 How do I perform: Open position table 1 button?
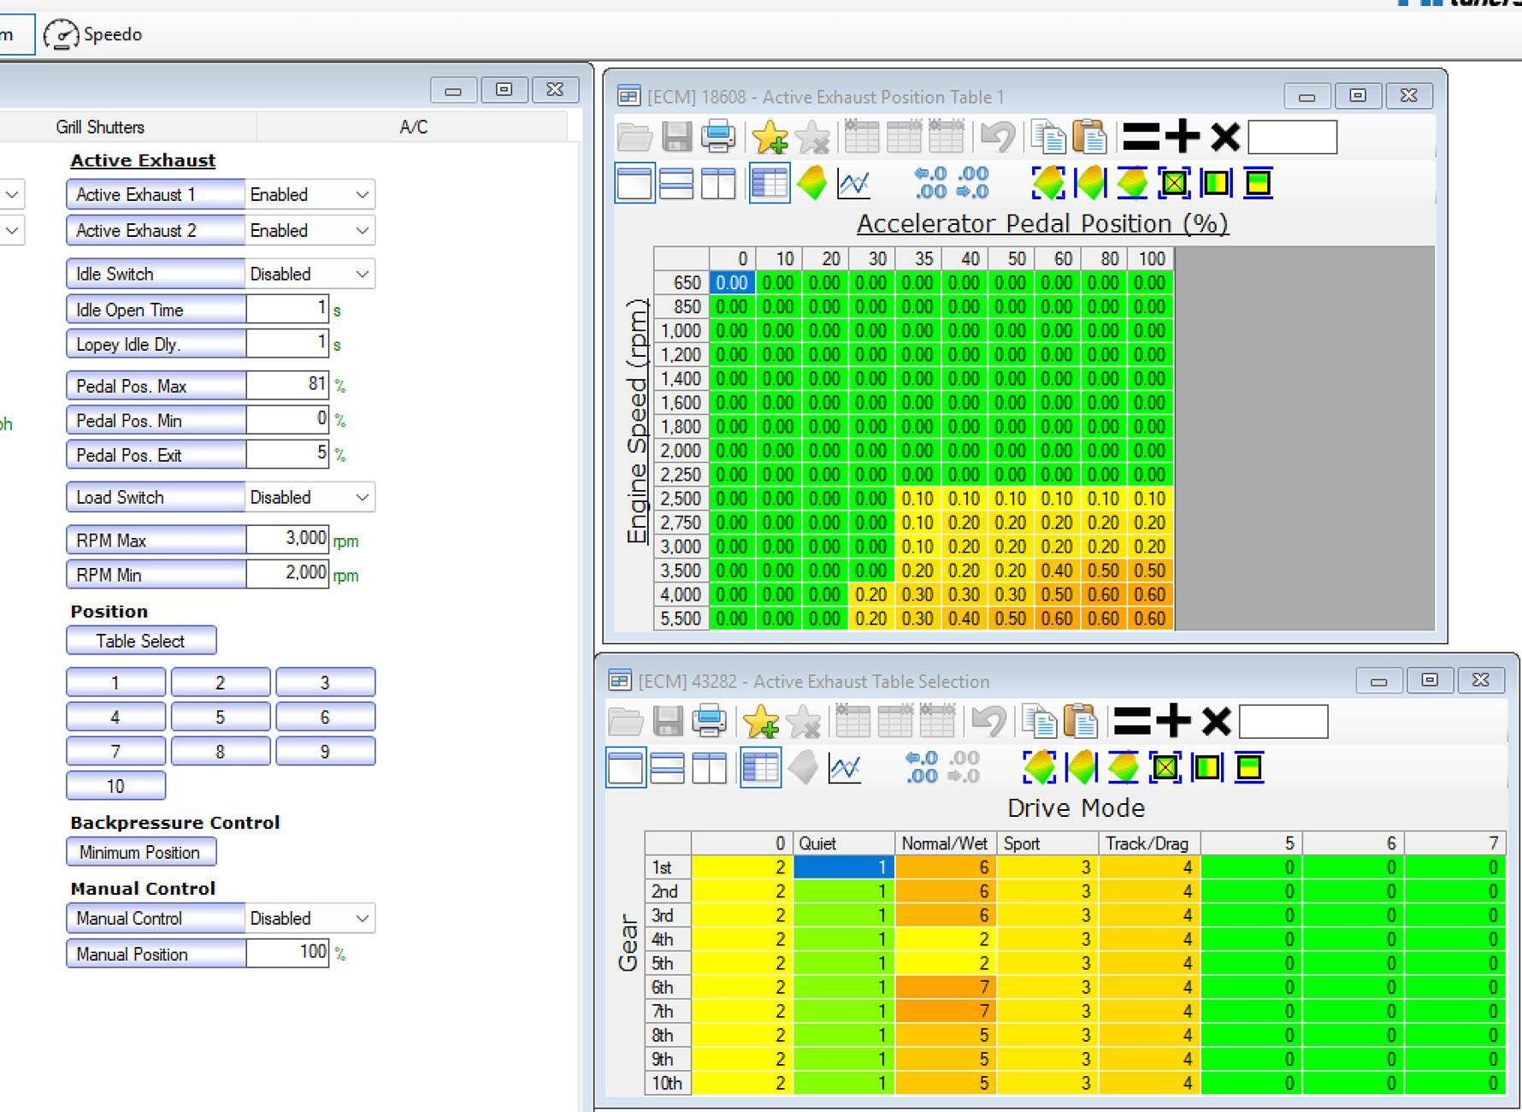(115, 683)
